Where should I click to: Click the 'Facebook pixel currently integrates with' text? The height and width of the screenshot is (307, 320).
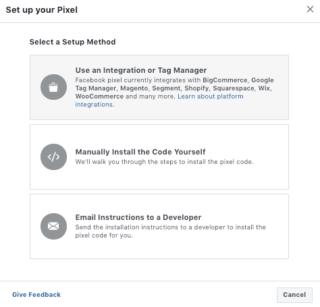click(138, 80)
